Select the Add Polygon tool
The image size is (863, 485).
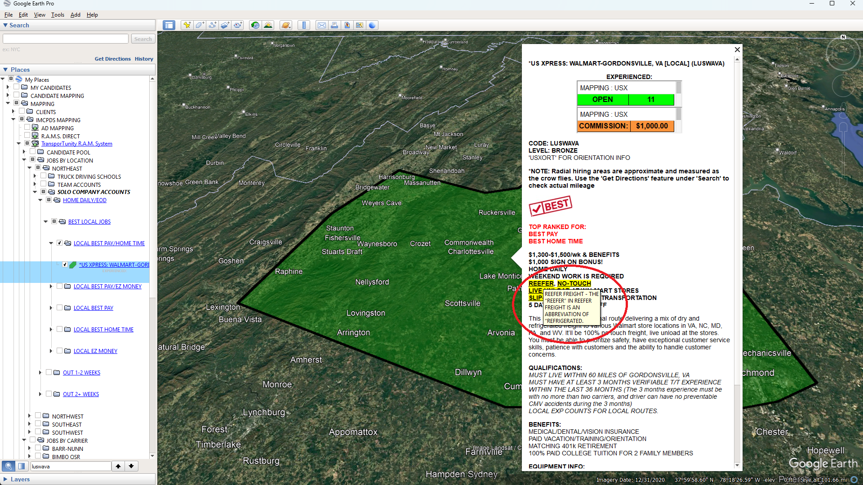200,25
